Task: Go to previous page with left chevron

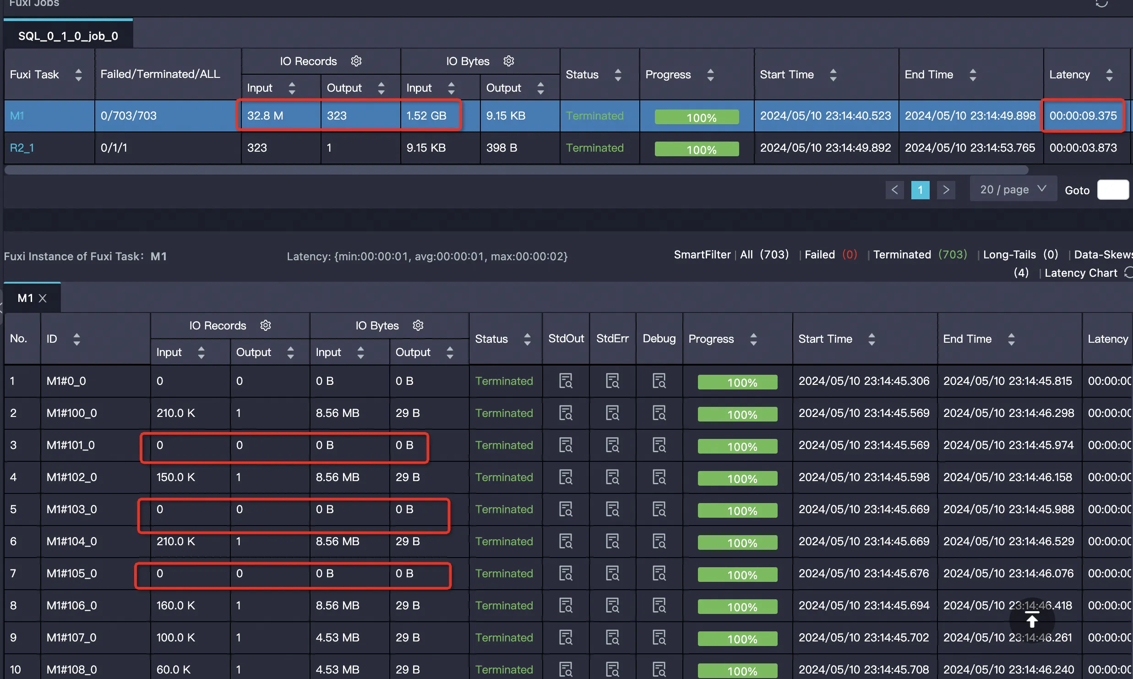Action: click(x=894, y=190)
